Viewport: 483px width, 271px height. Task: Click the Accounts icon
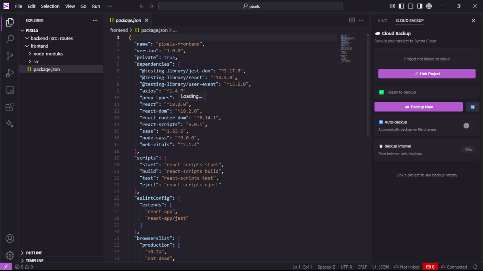click(x=10, y=238)
